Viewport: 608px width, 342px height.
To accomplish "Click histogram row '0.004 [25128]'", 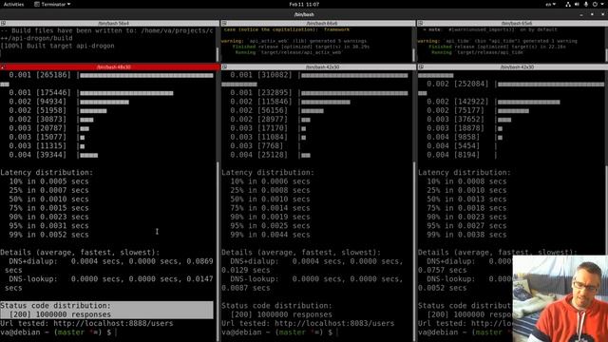I will click(270, 155).
